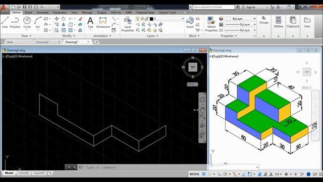The image size is (323, 182).
Task: Add a new drawing tab with plus button
Action: (x=96, y=42)
